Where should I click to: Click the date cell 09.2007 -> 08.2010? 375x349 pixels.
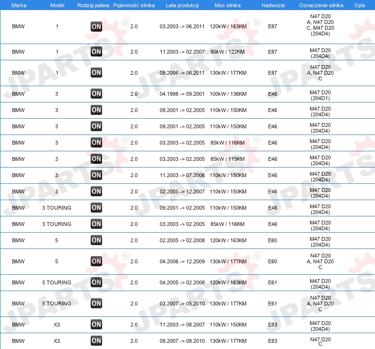click(182, 341)
